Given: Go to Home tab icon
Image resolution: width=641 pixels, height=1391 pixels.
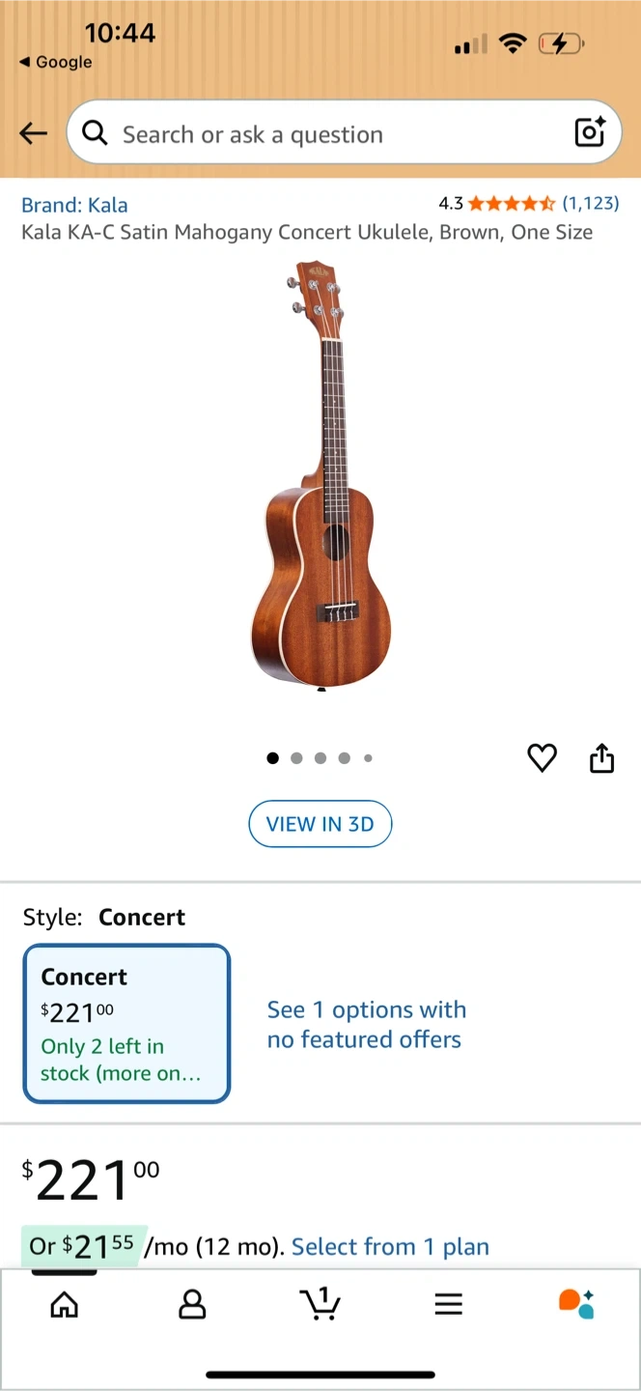Looking at the screenshot, I should [65, 1305].
